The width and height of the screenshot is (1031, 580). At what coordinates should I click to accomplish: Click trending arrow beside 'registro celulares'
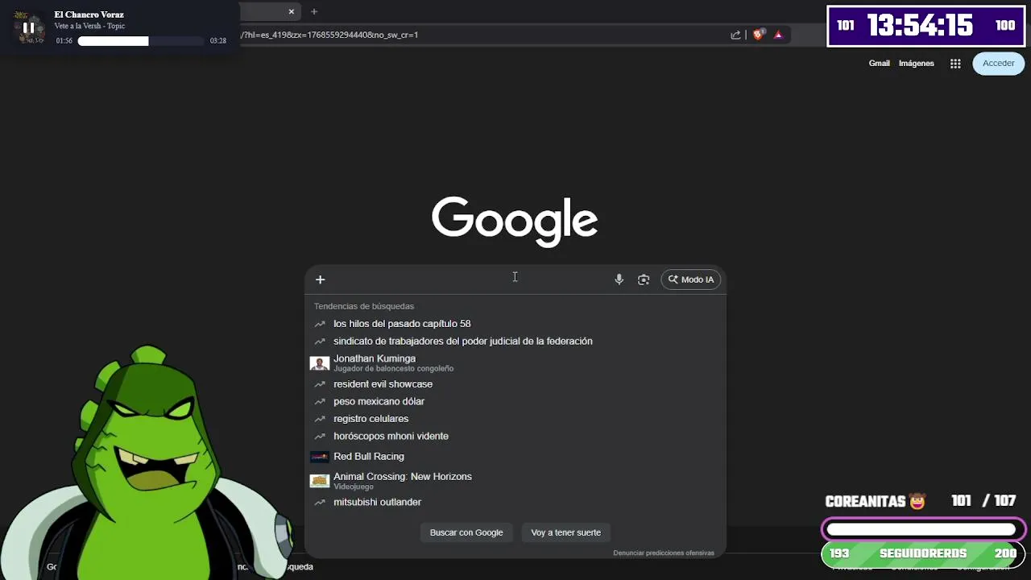point(320,419)
